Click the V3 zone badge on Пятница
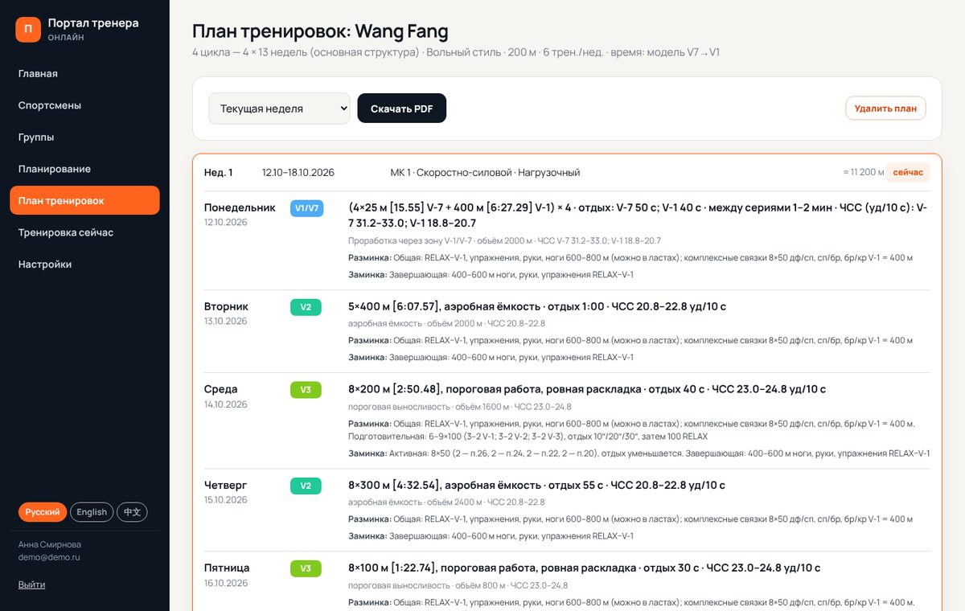 (306, 568)
